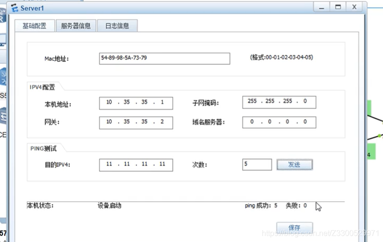Click the Mac format hint text
The width and height of the screenshot is (383, 242).
coord(281,58)
